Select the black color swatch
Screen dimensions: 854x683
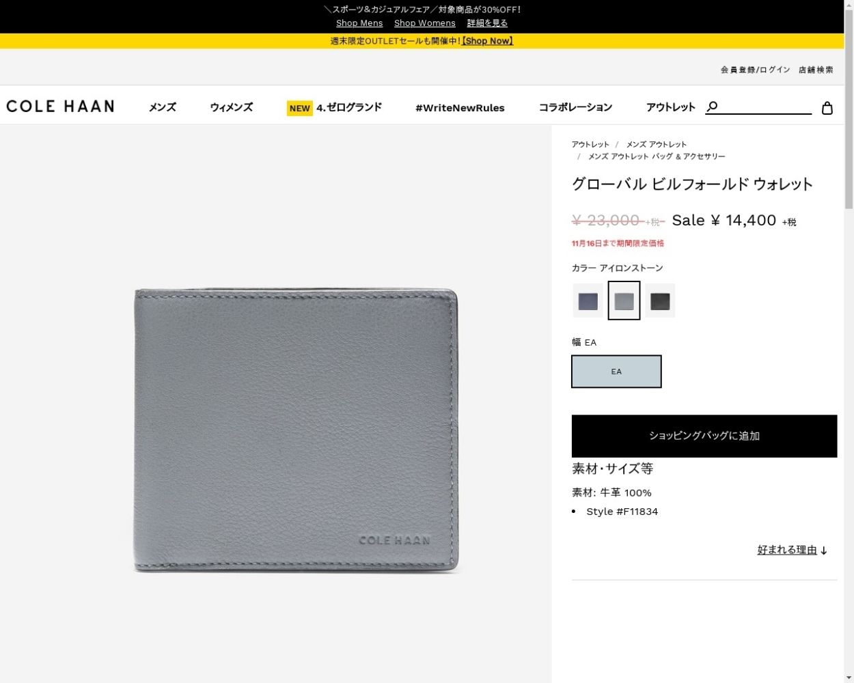[x=660, y=301]
